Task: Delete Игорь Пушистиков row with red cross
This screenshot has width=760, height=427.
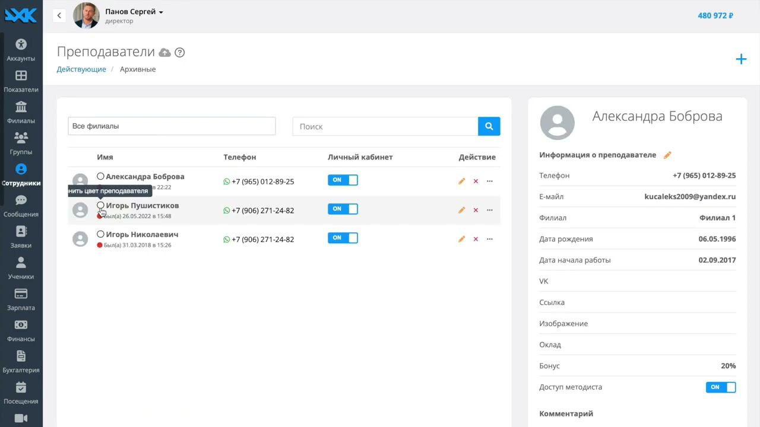Action: tap(476, 210)
